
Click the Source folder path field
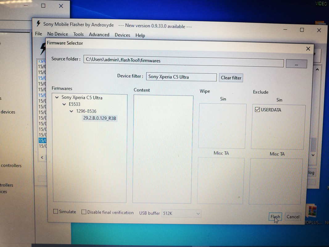[183, 61]
